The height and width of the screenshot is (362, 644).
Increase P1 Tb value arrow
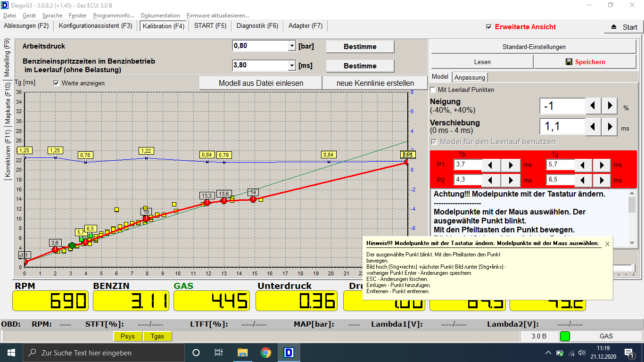point(511,165)
